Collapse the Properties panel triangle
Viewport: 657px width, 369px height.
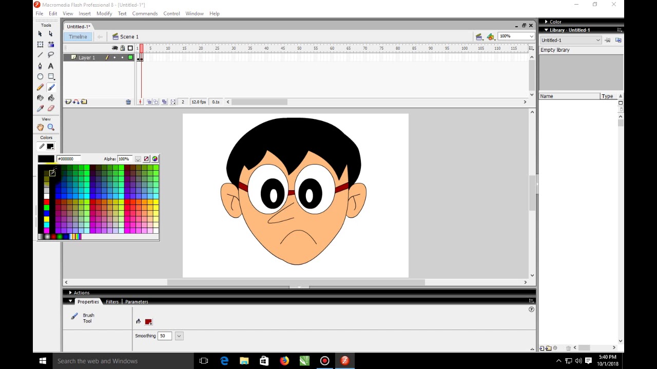[70, 301]
